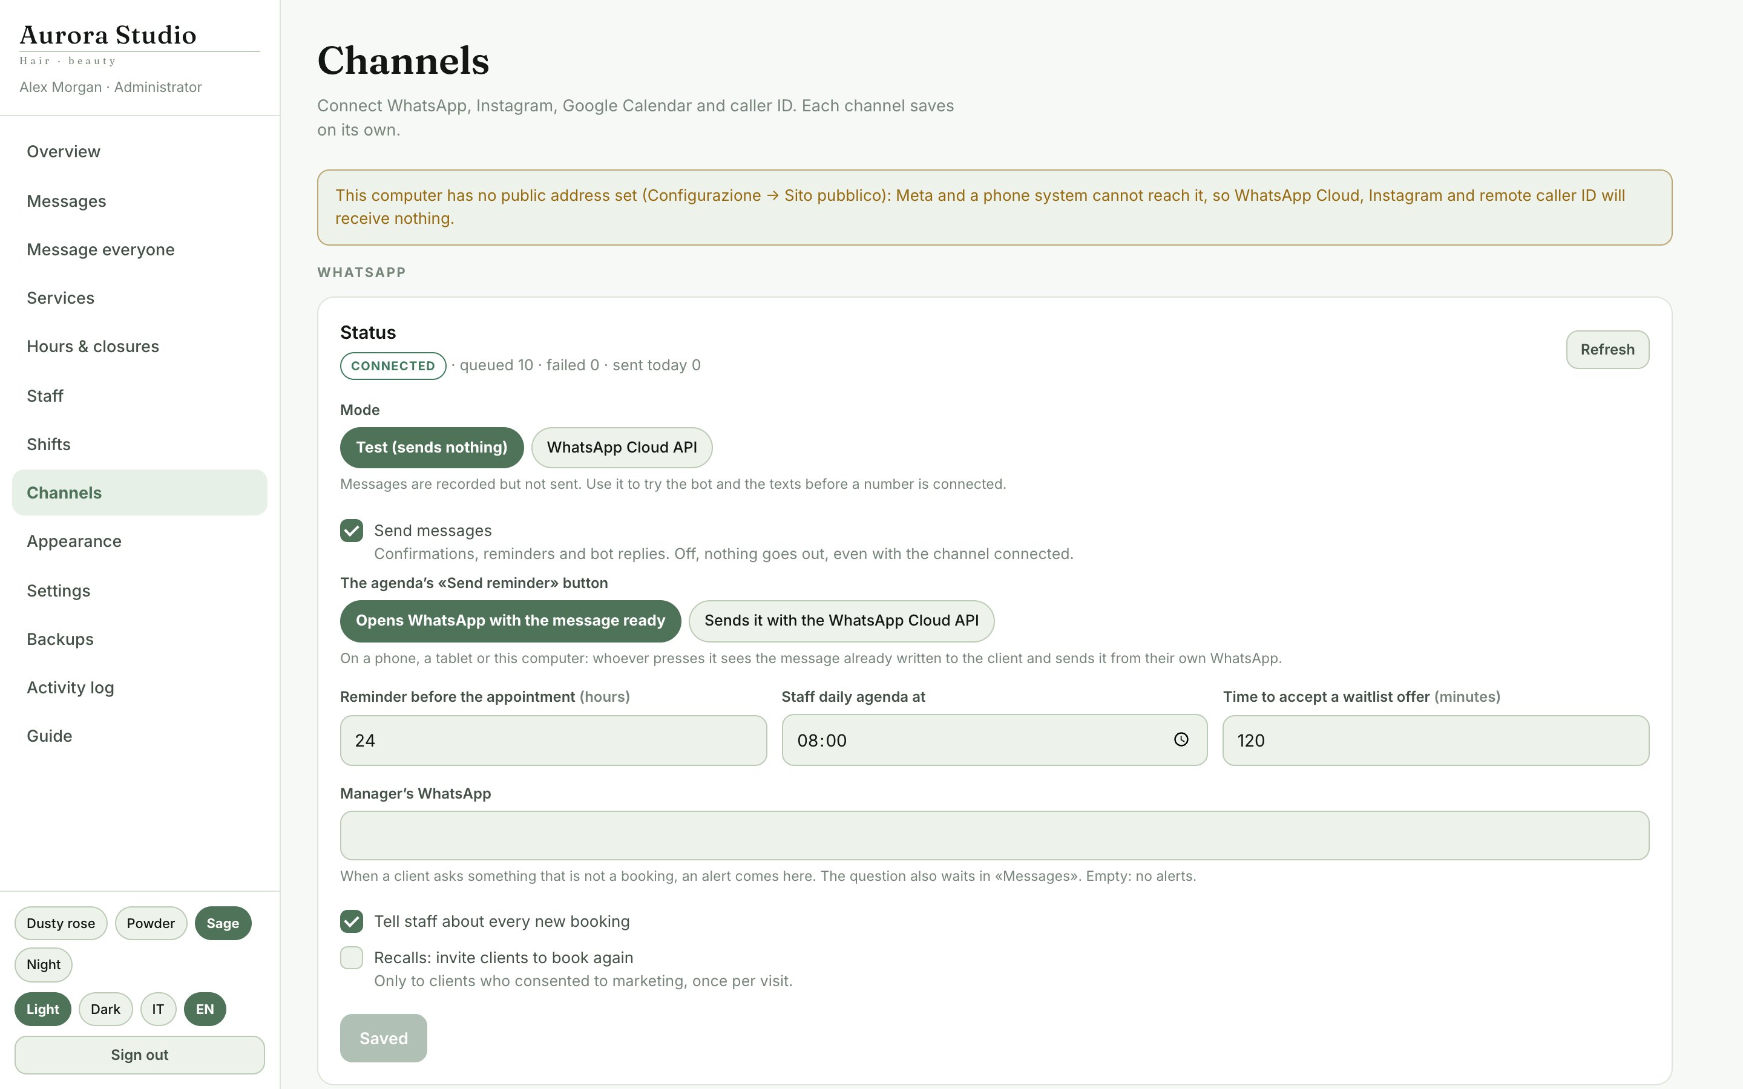Switch to the Night color theme

click(x=43, y=964)
